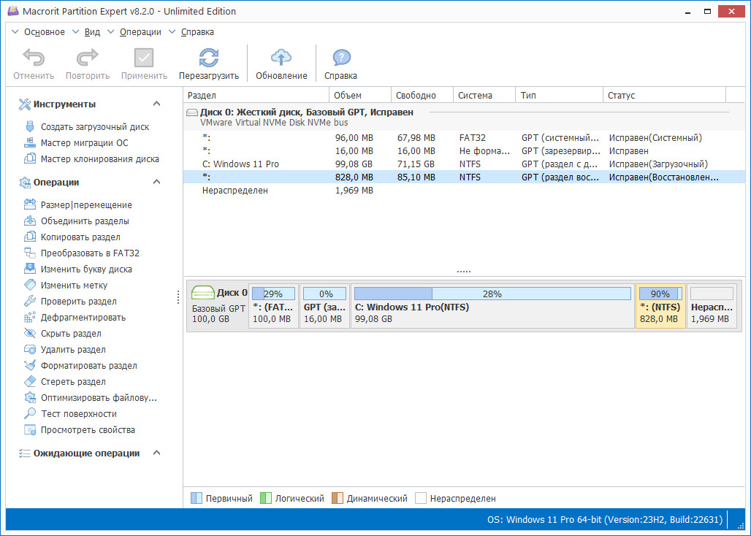Open the Обновление cloud upload icon
The height and width of the screenshot is (536, 751).
click(x=281, y=58)
